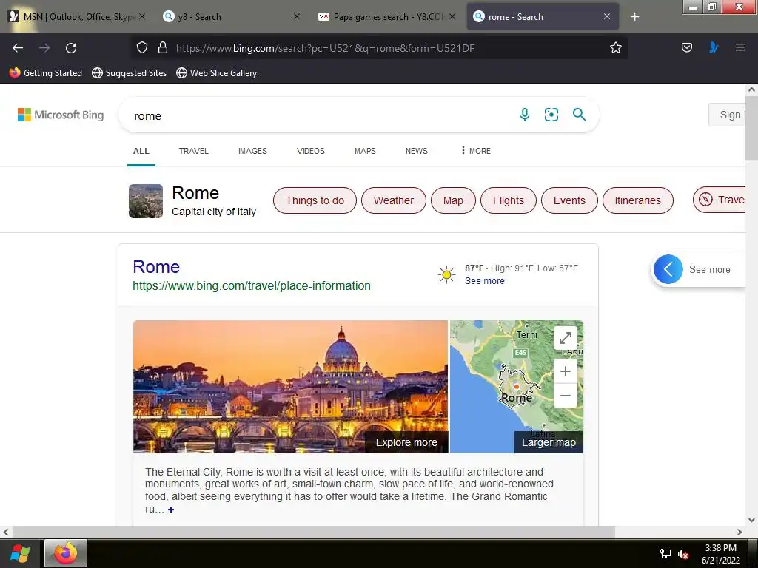Select the NEWS search category
The width and height of the screenshot is (758, 568).
(416, 151)
